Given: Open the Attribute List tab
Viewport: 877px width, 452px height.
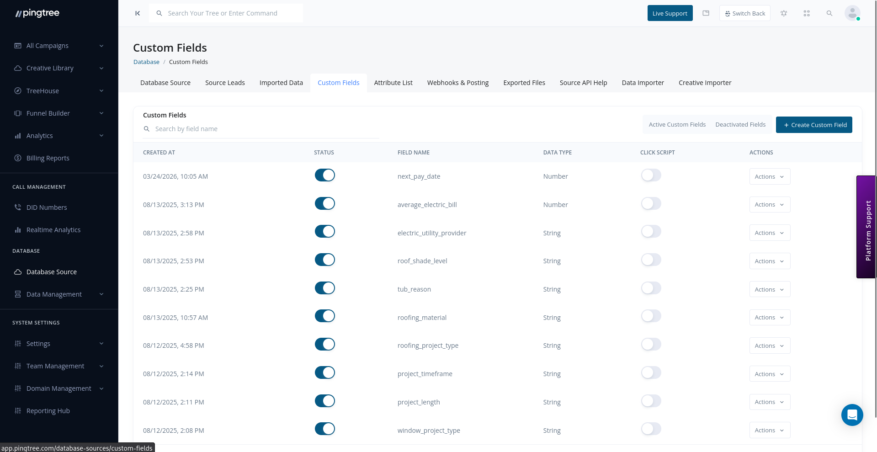Looking at the screenshot, I should click(x=393, y=83).
